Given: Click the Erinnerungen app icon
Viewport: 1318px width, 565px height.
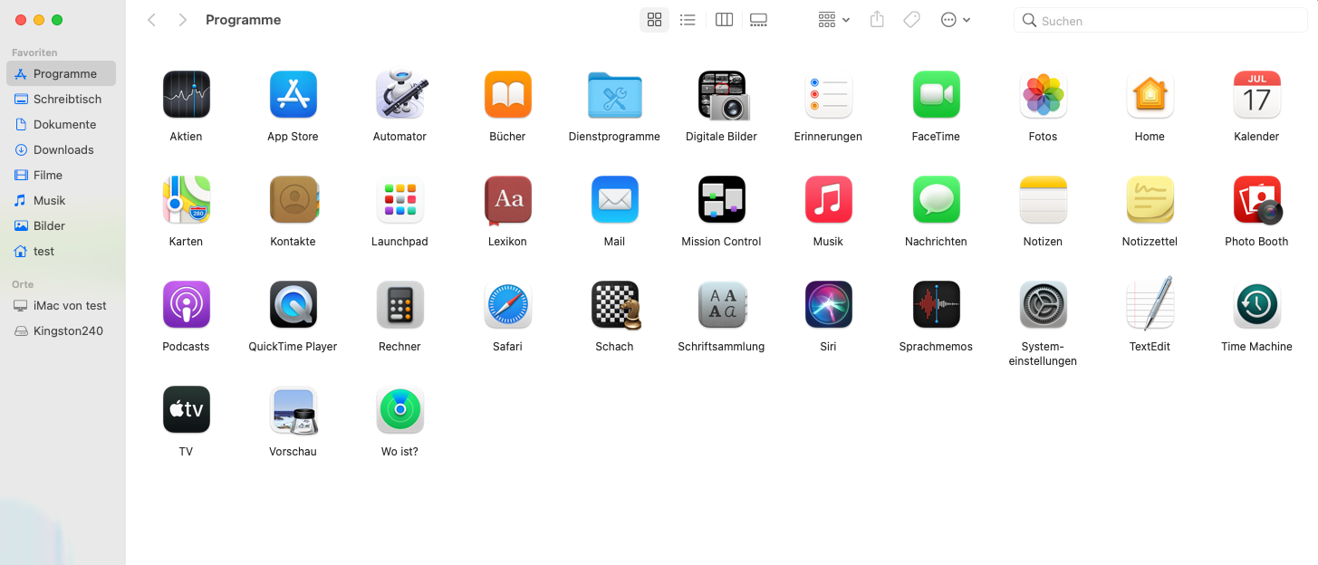Looking at the screenshot, I should tap(828, 94).
